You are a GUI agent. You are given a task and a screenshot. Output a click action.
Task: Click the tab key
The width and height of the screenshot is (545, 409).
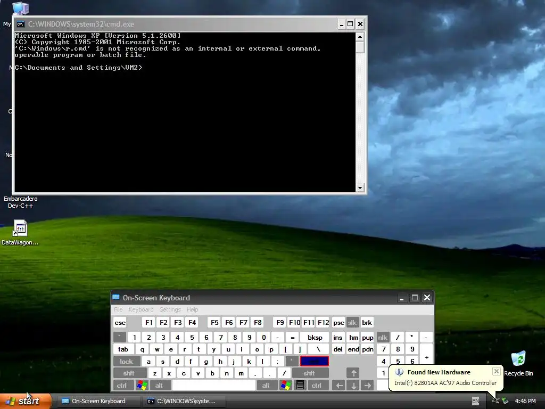point(123,349)
